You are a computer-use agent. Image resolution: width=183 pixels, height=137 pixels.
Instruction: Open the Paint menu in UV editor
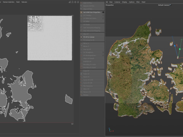click(x=18, y=2)
